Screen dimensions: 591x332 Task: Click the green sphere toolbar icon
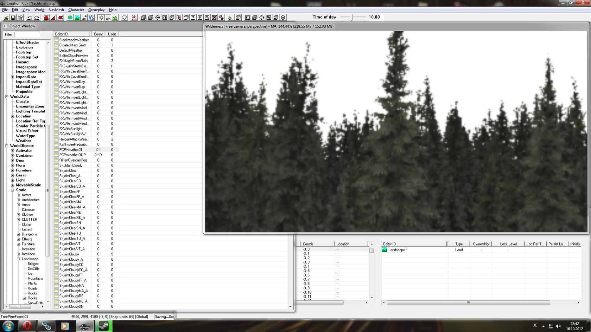(70, 18)
